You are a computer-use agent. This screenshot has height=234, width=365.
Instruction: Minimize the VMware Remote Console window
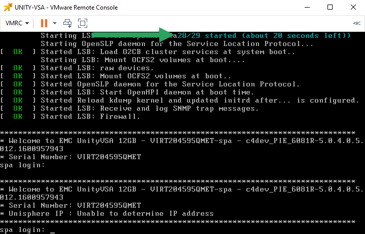(307, 8)
